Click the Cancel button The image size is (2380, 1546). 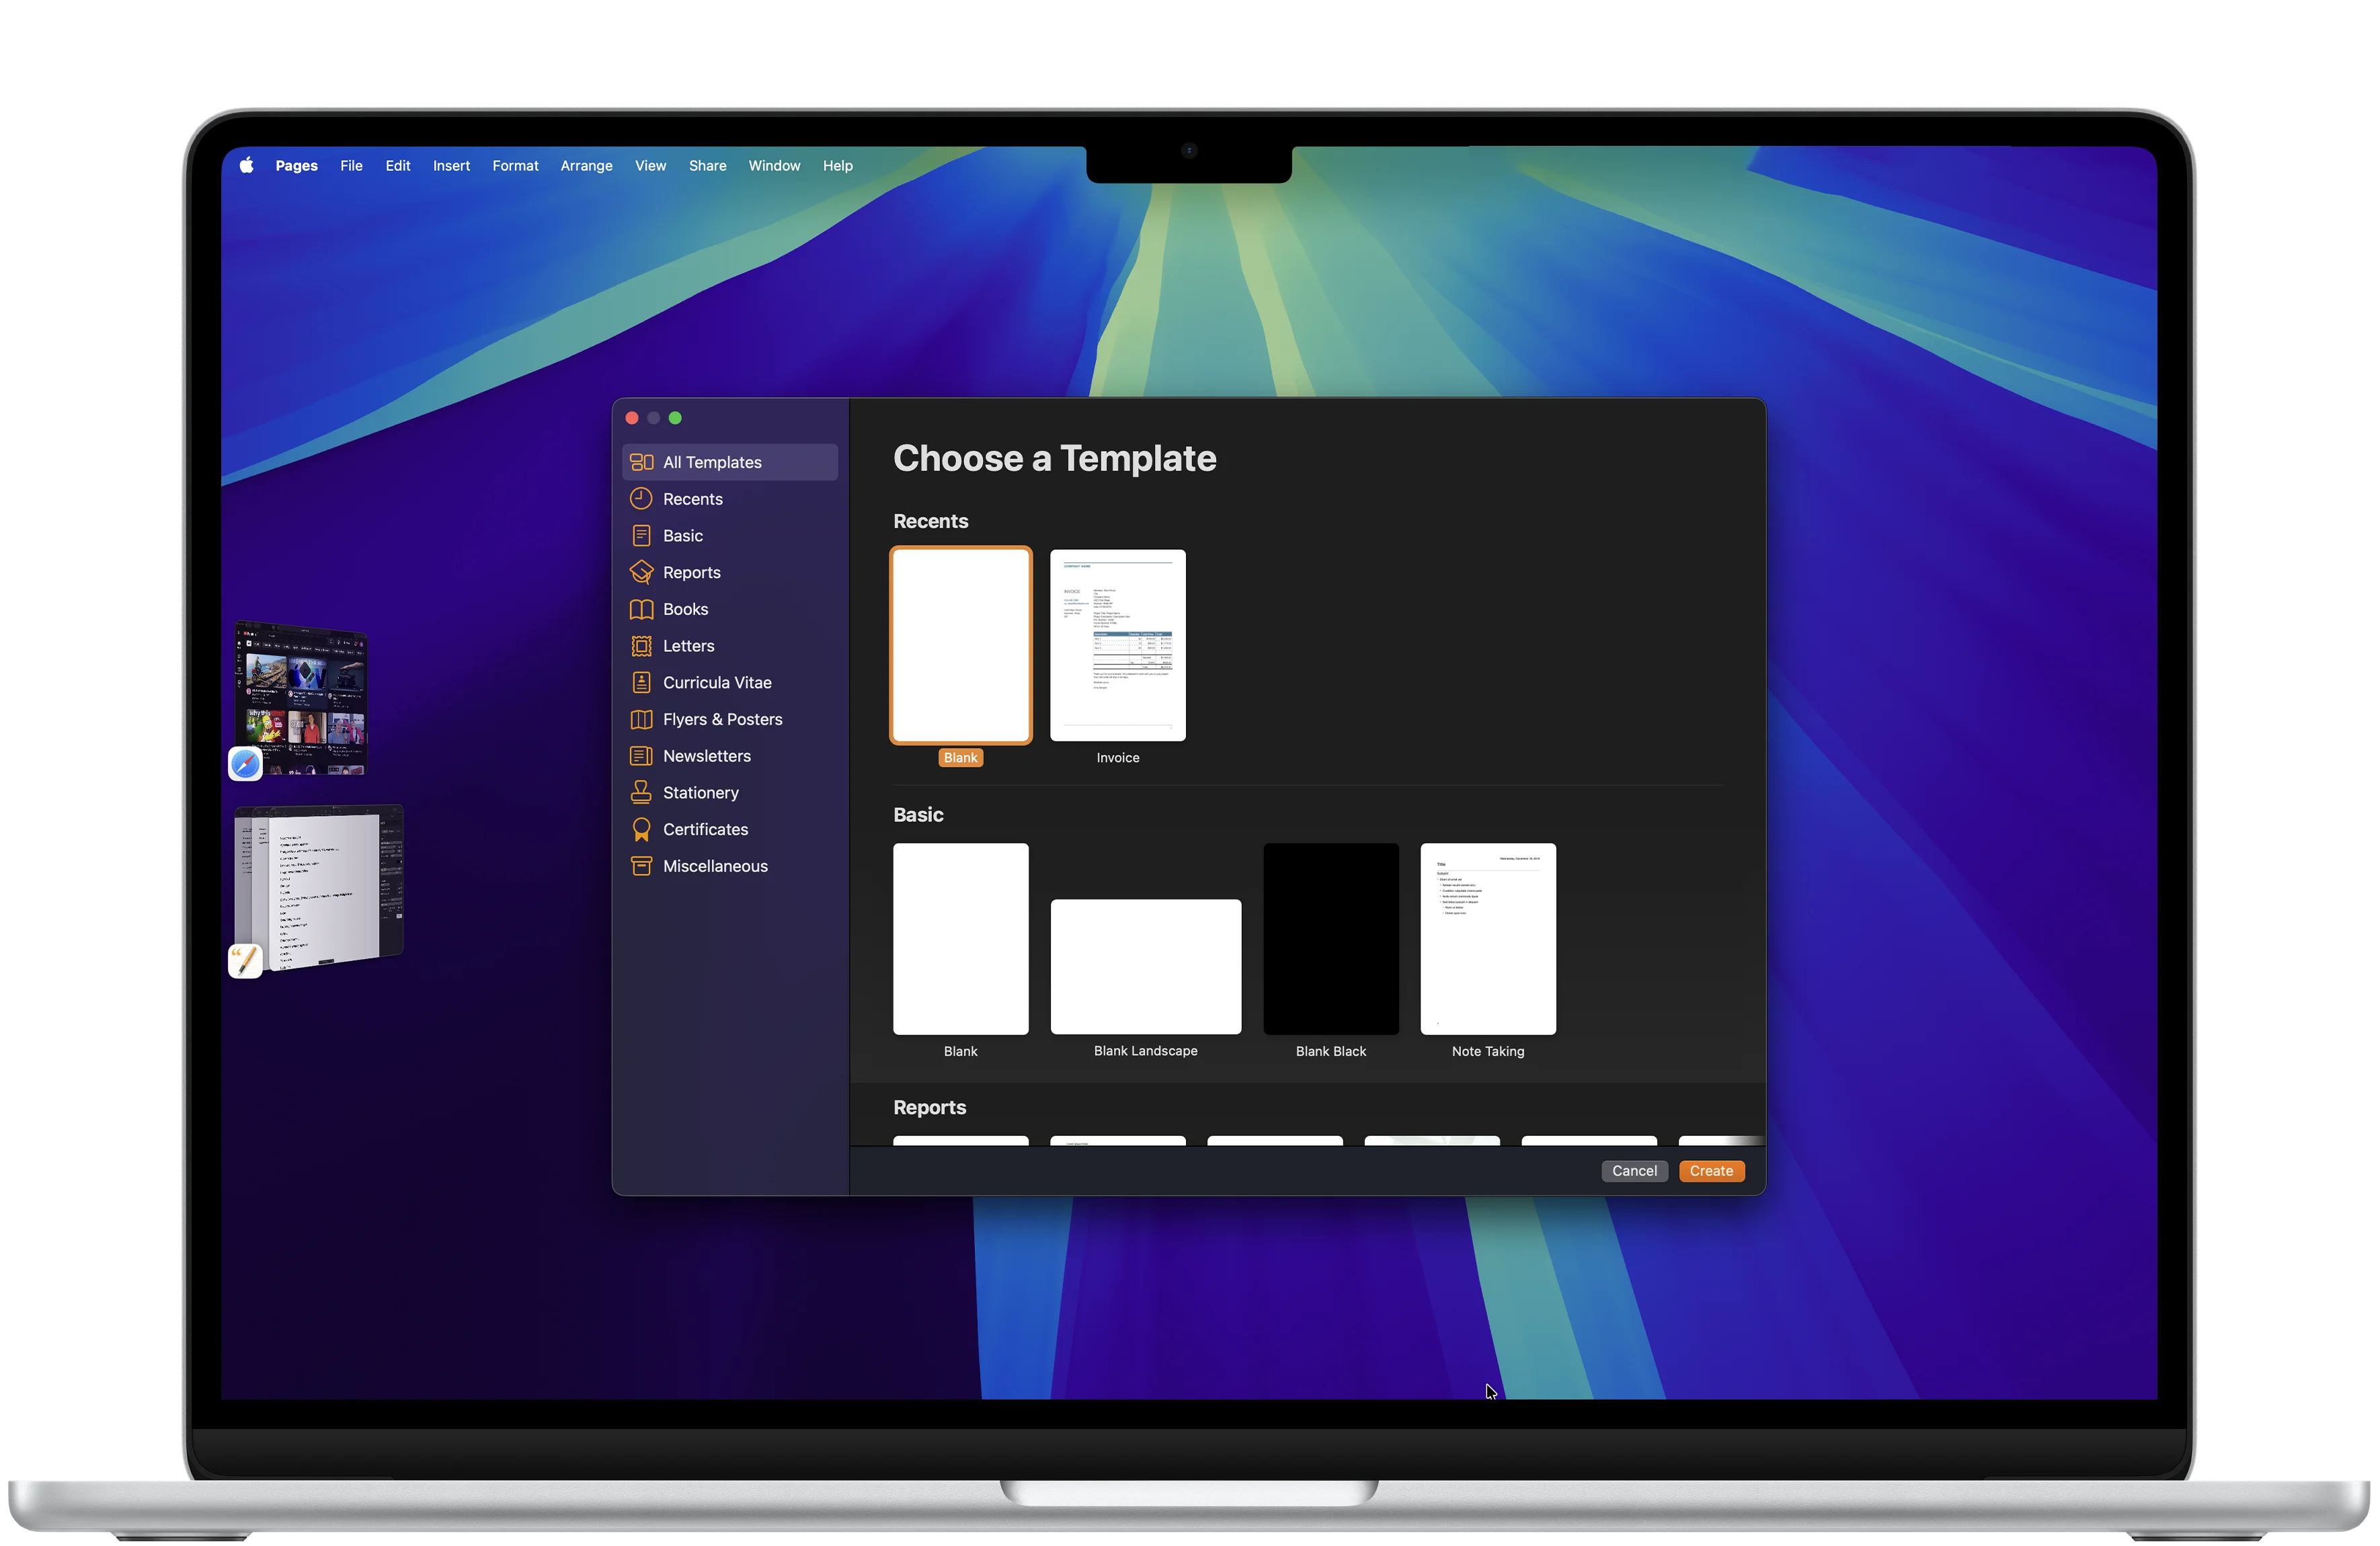(1634, 1170)
